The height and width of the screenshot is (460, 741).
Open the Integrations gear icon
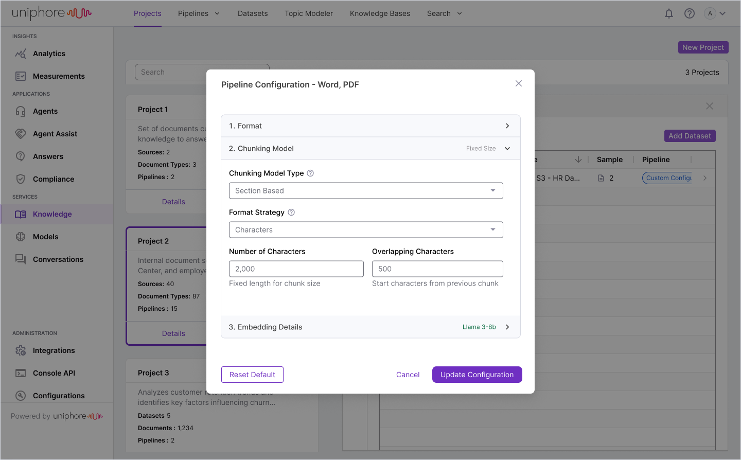pos(21,350)
